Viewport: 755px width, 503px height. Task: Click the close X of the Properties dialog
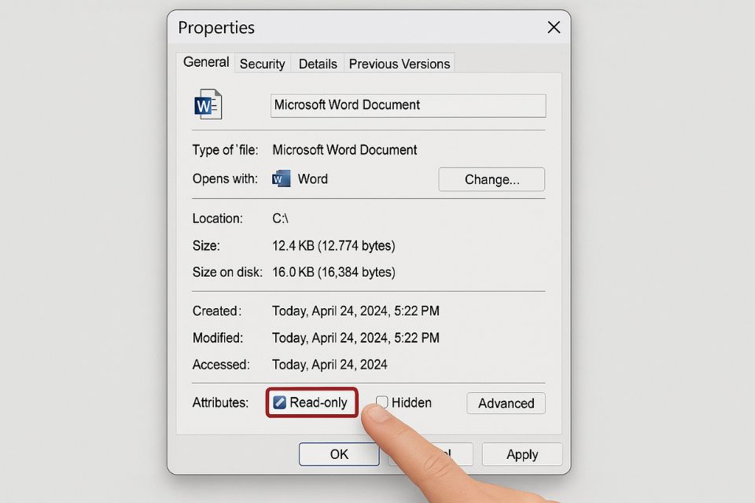(x=554, y=27)
